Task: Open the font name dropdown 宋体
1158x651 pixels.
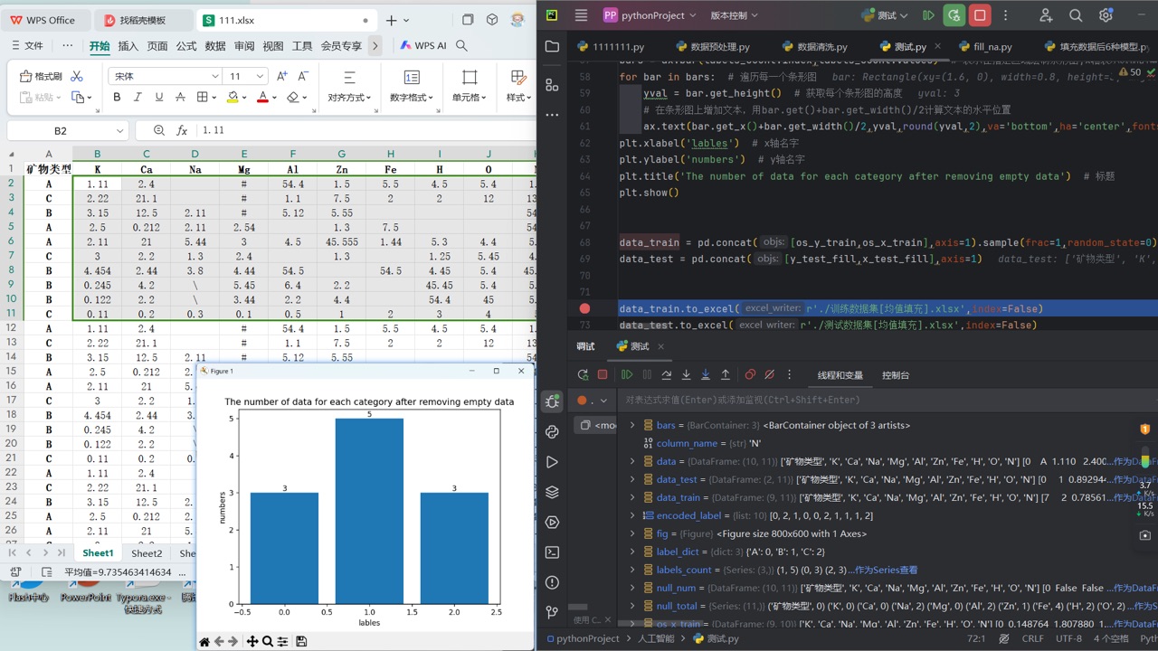Action: click(x=164, y=77)
